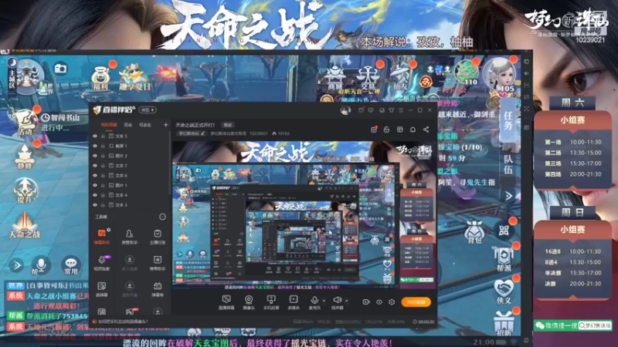Hide the 文本 5 layer
618x347 pixels.
coord(95,136)
